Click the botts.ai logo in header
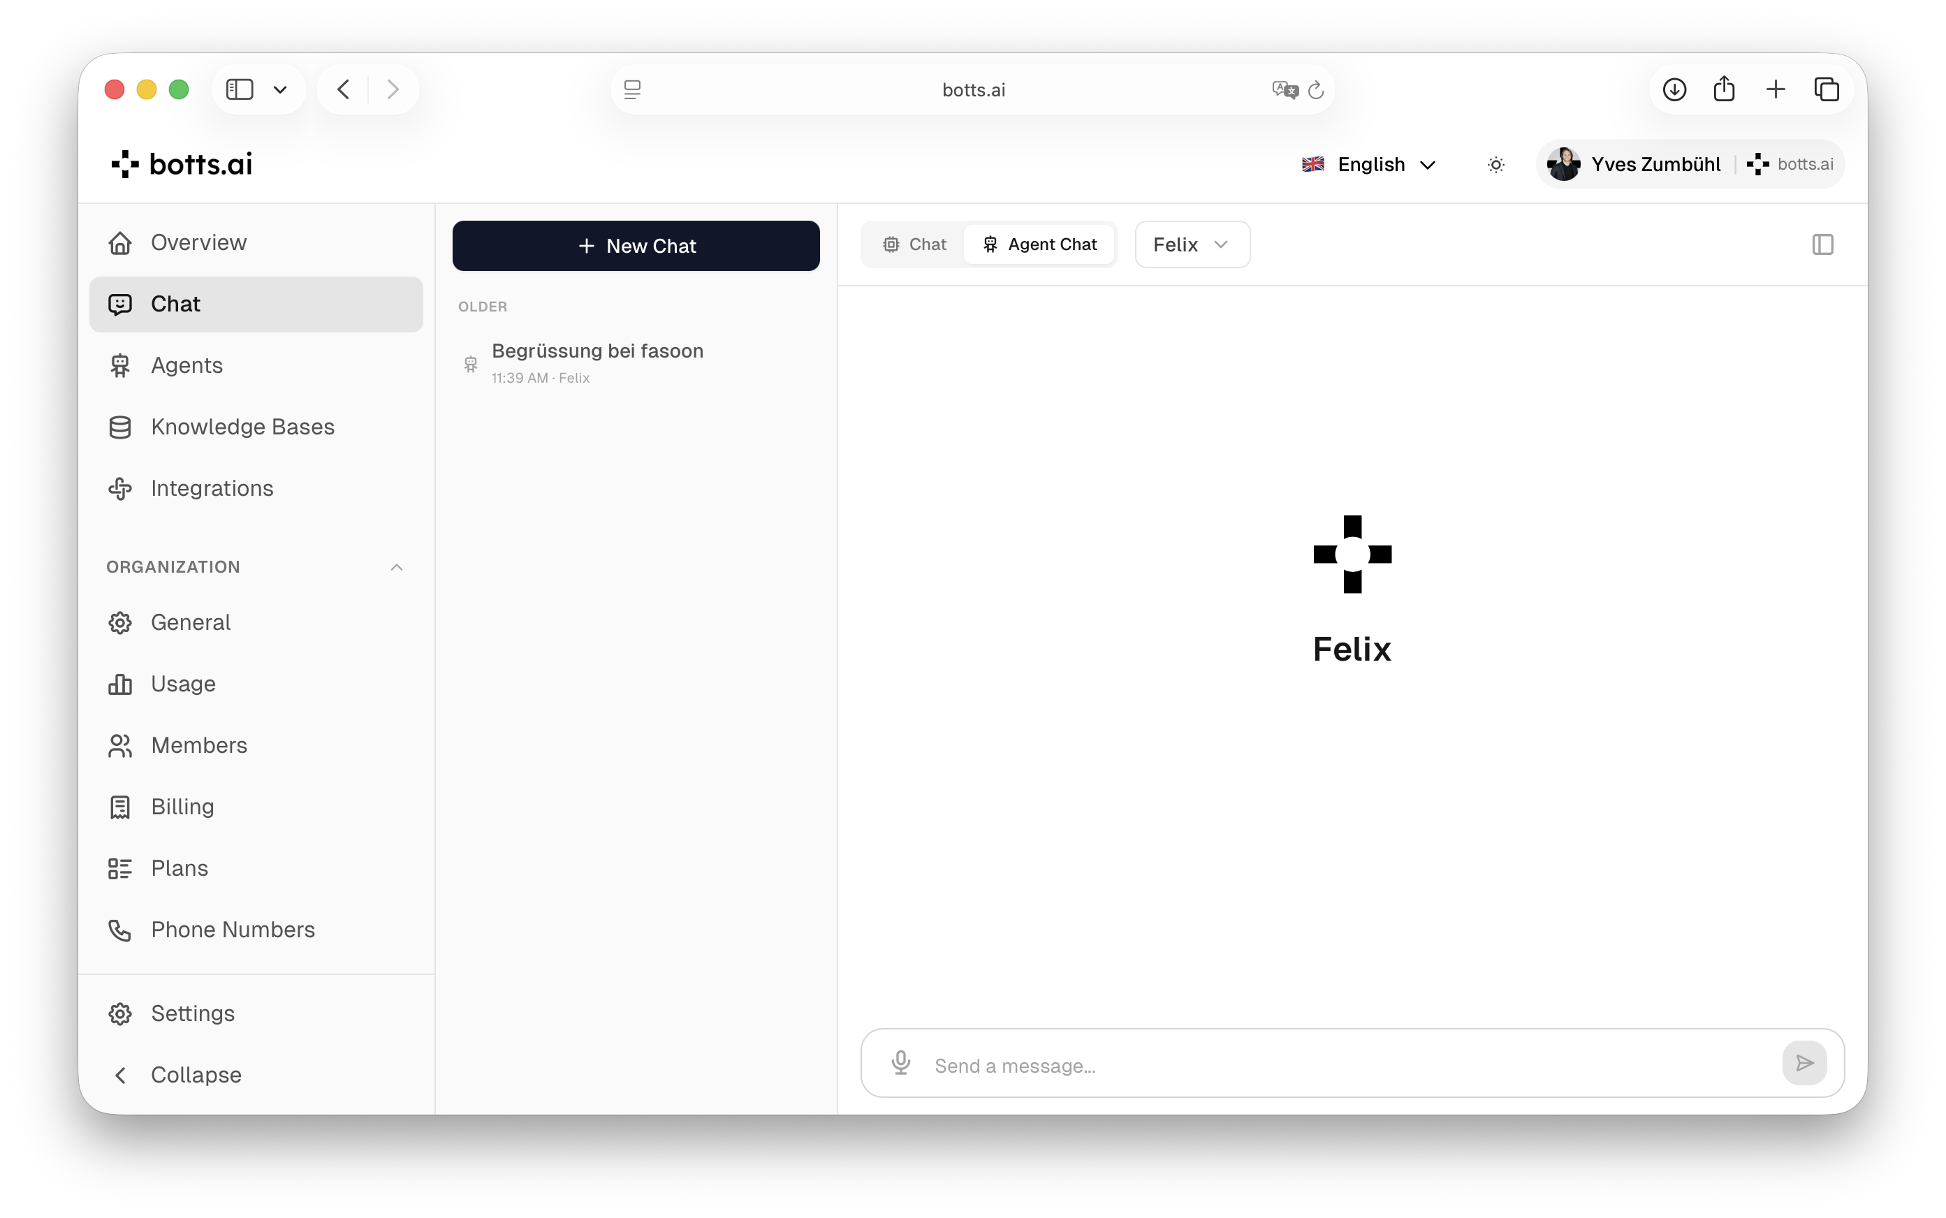Image resolution: width=1946 pixels, height=1218 pixels. click(x=182, y=164)
